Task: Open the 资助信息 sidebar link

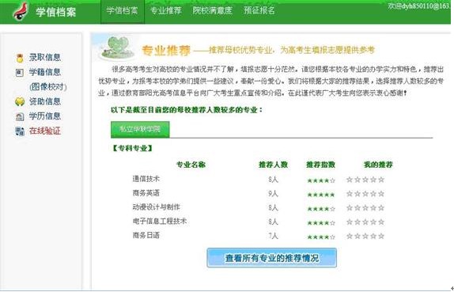Action: (x=45, y=101)
